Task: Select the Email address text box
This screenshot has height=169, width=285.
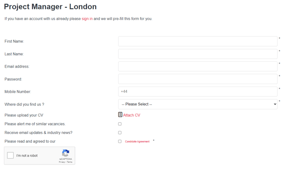Action: coord(198,66)
